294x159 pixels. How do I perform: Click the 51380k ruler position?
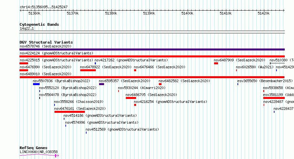point(111,13)
